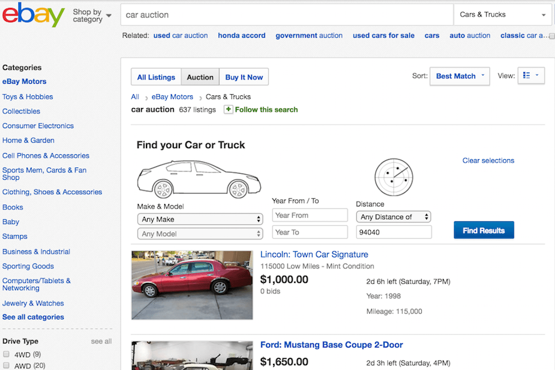Open the Any Model dropdown
This screenshot has width=555, height=370.
[x=200, y=234]
